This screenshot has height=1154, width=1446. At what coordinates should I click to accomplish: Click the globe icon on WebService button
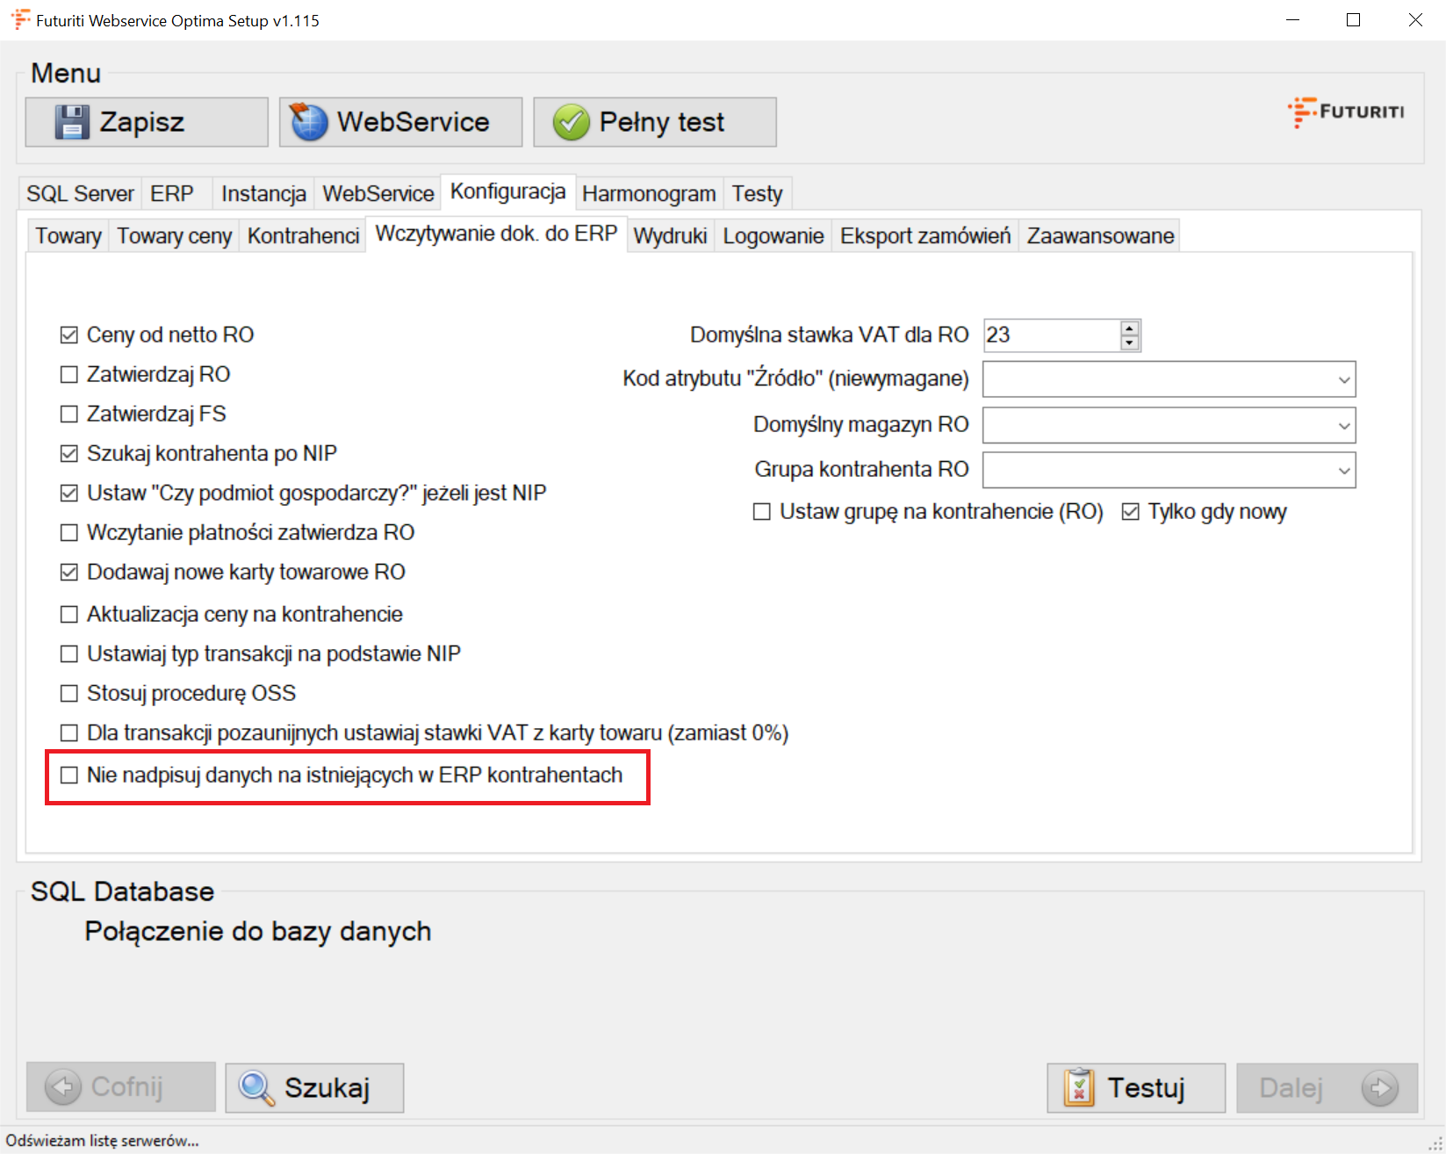[309, 122]
